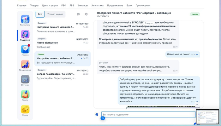Open the Обучение briefcase icon
Viewport: 221px width, 126px height.
(x=25, y=79)
